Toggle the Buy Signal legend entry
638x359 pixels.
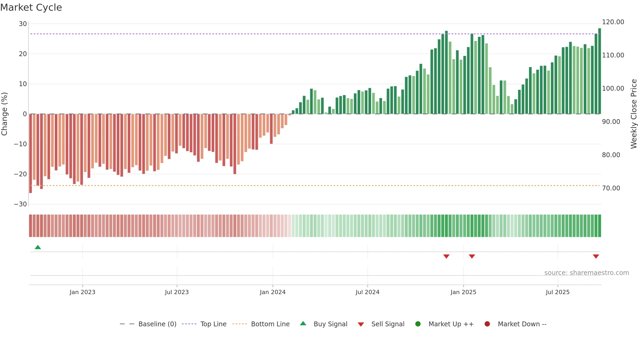pyautogui.click(x=324, y=324)
